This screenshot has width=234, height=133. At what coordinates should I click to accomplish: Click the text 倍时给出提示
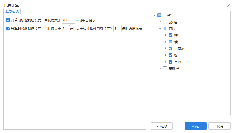pyautogui.click(x=132, y=29)
